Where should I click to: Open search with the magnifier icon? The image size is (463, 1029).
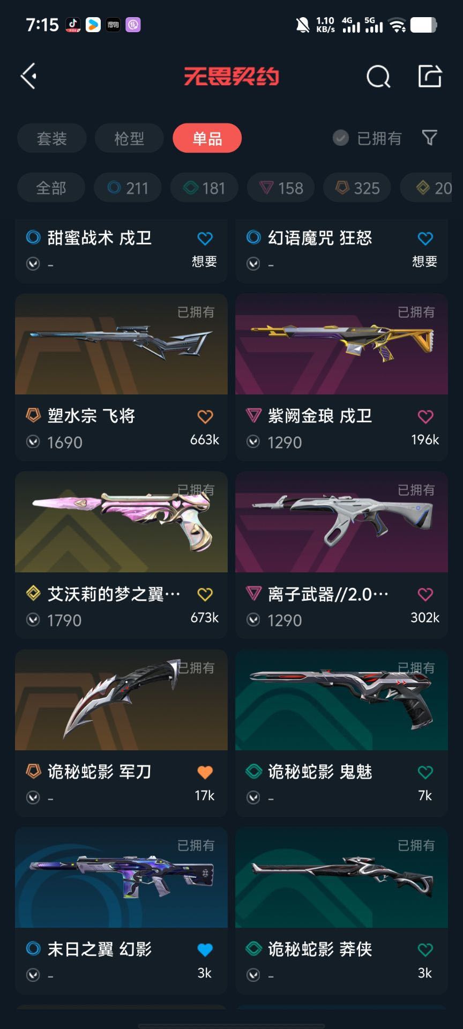click(x=378, y=77)
